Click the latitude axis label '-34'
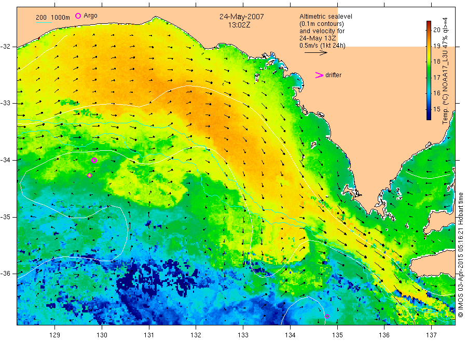 5,160
